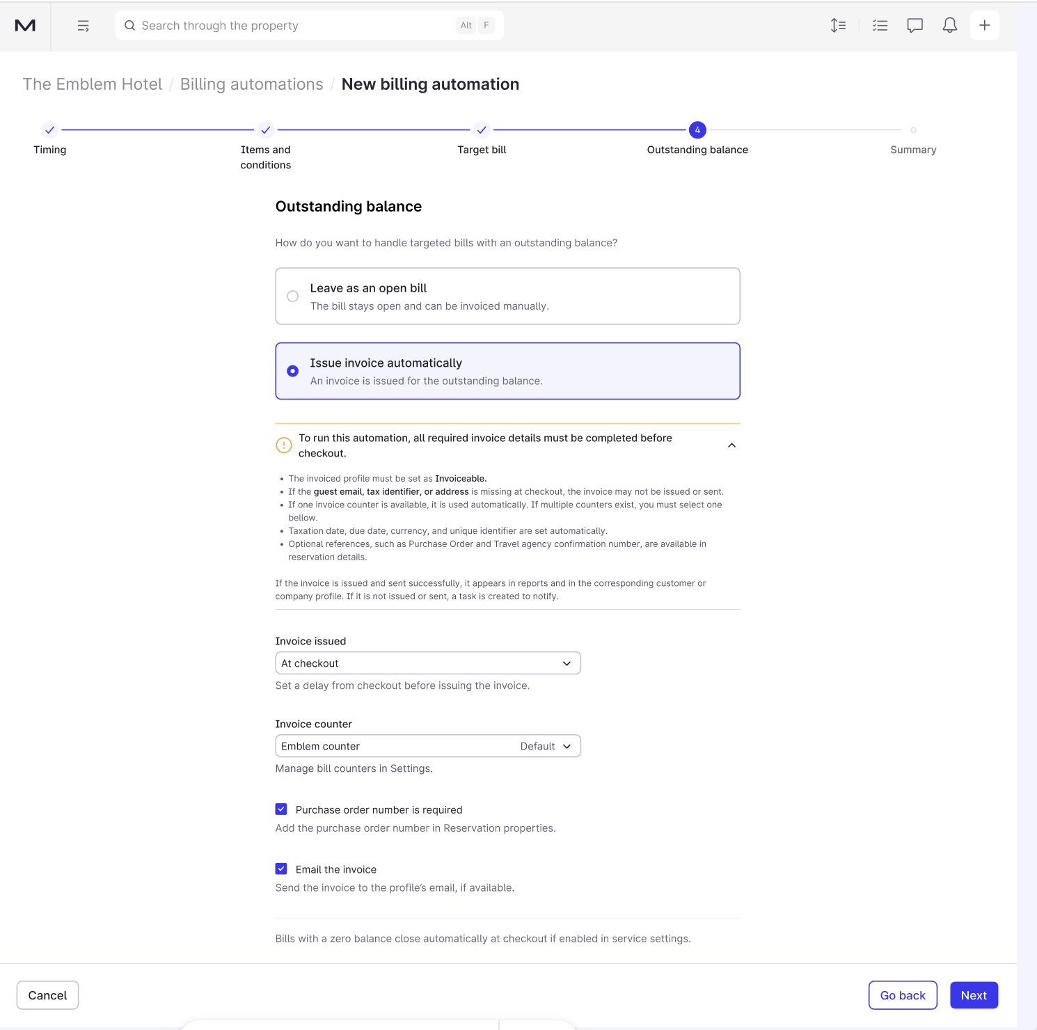This screenshot has width=1037, height=1030.
Task: Open The Emblem Hotel breadcrumb
Action: (x=92, y=84)
